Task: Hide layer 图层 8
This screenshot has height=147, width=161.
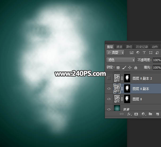Action: [x=109, y=99]
